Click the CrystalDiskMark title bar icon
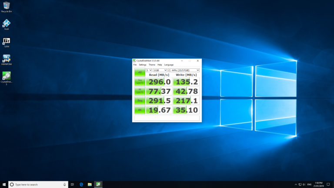The width and height of the screenshot is (334, 188). click(134, 61)
